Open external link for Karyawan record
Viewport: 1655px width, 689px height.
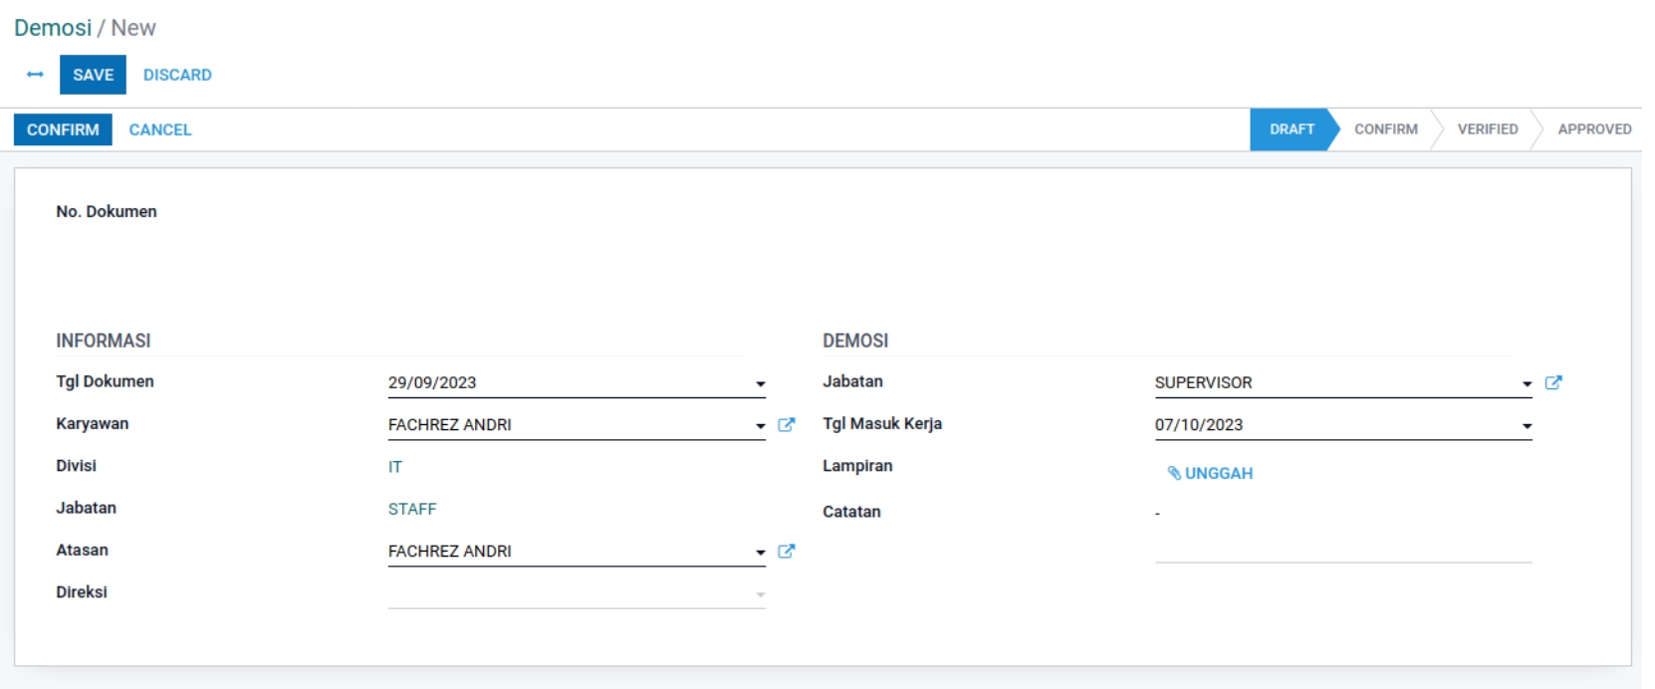click(786, 425)
